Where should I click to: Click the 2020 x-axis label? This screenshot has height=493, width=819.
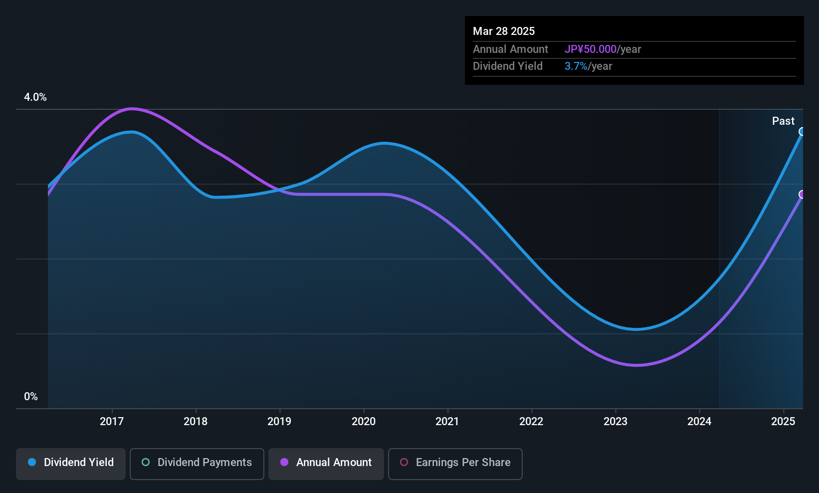(x=364, y=421)
